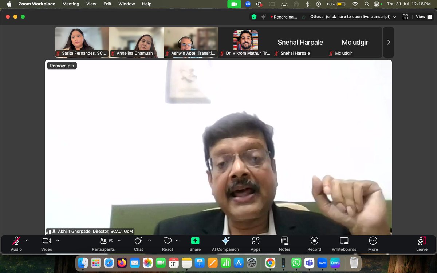Select Mc udgir participant tile
The height and width of the screenshot is (273, 437).
pos(355,42)
